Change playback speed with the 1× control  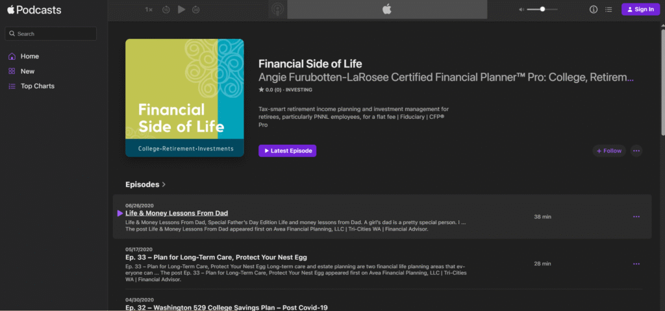[149, 9]
